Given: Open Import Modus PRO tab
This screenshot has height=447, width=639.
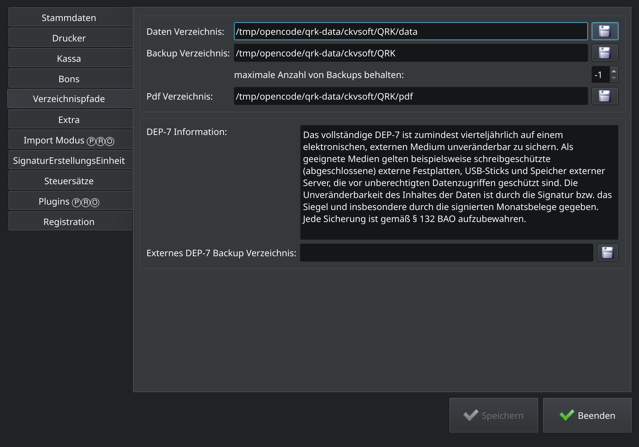Looking at the screenshot, I should 70,140.
